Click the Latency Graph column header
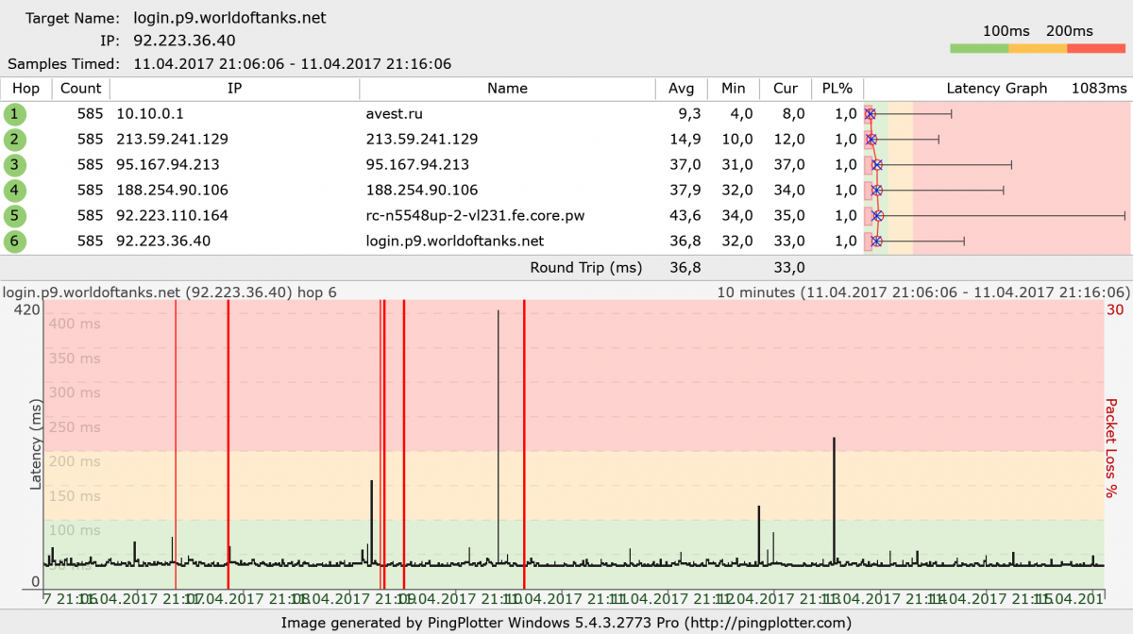 (997, 89)
